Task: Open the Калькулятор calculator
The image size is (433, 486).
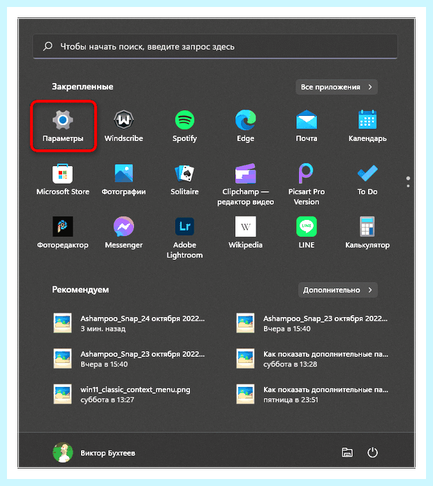Action: point(367,233)
